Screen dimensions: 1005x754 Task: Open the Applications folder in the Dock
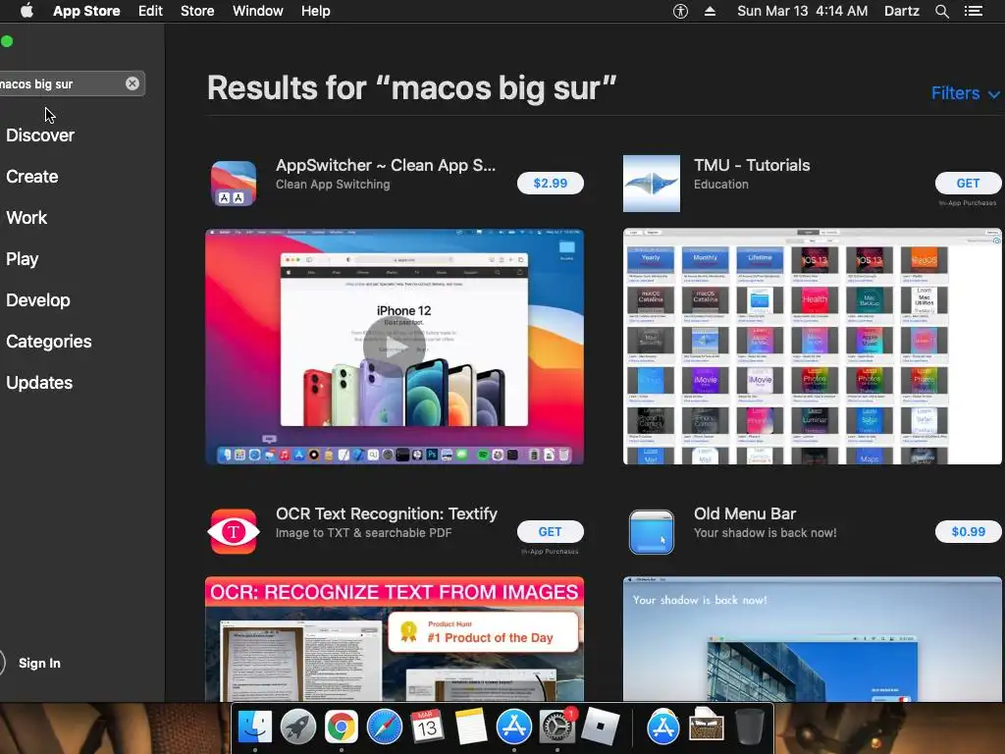[x=663, y=727]
